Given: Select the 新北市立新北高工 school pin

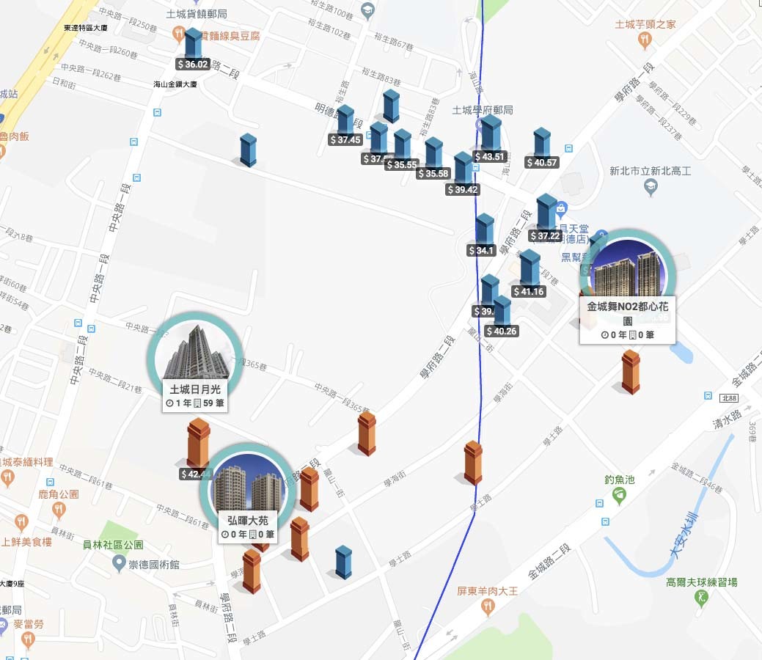Looking at the screenshot, I should 651,186.
